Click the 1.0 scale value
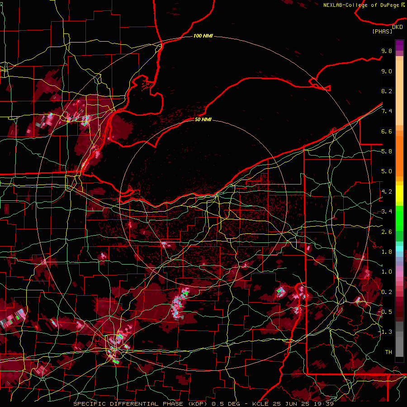This screenshot has height=407, width=407. click(x=387, y=272)
